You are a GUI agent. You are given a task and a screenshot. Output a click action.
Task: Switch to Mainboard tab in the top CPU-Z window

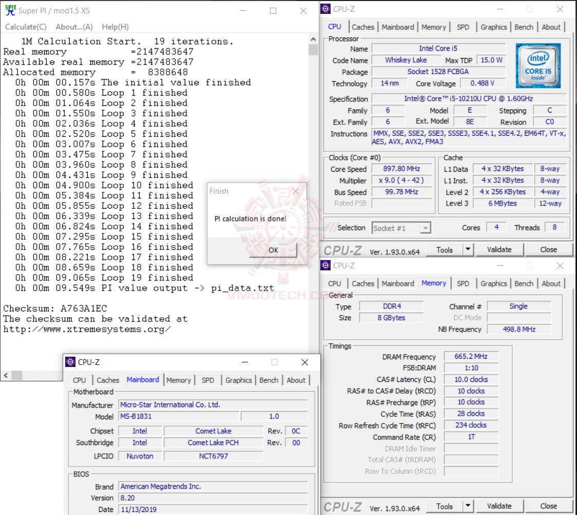point(398,27)
